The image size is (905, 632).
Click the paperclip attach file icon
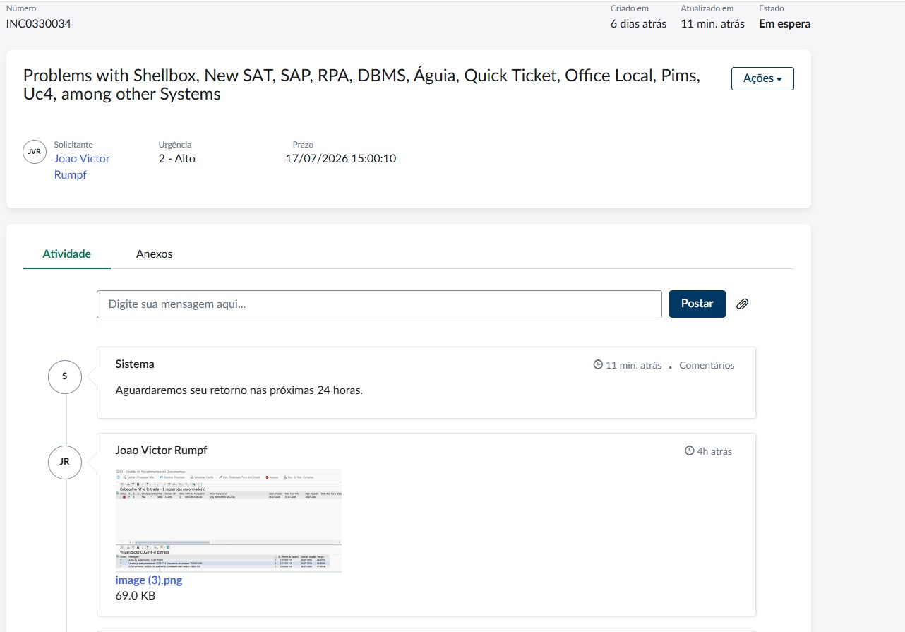pyautogui.click(x=742, y=304)
